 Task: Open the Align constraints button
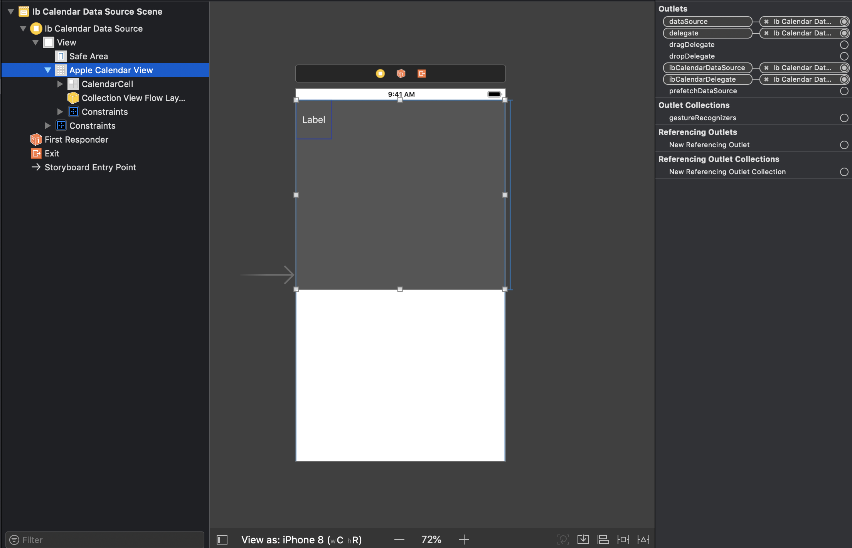tap(603, 540)
